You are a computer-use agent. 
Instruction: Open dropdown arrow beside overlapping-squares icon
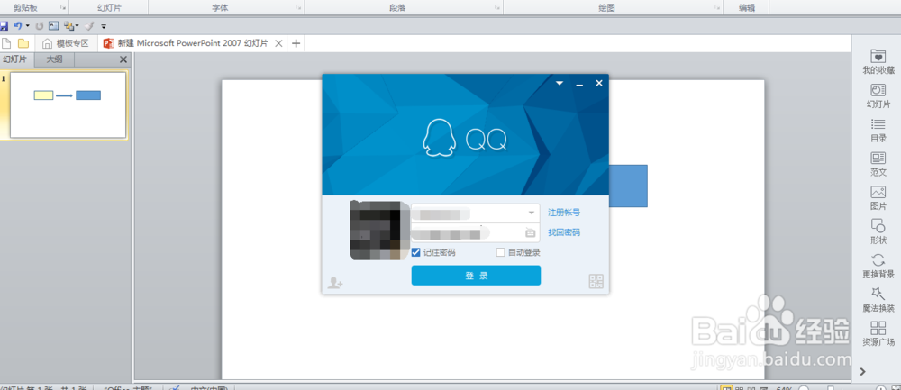click(x=77, y=26)
